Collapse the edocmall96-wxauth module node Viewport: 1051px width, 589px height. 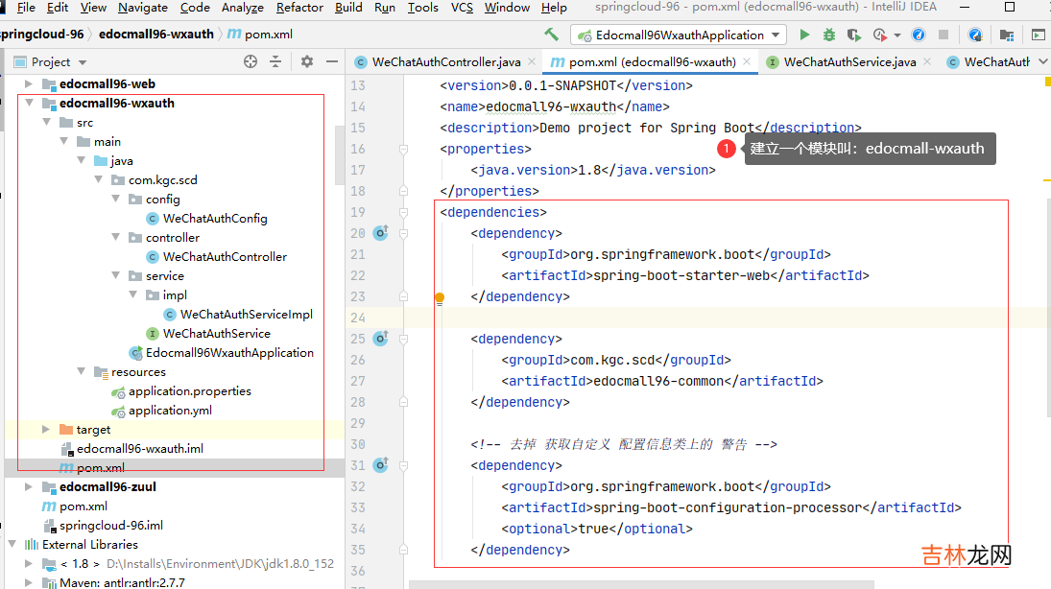click(x=28, y=104)
